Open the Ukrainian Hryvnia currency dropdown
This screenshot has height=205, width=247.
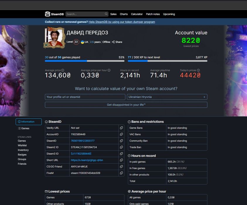click(x=167, y=97)
